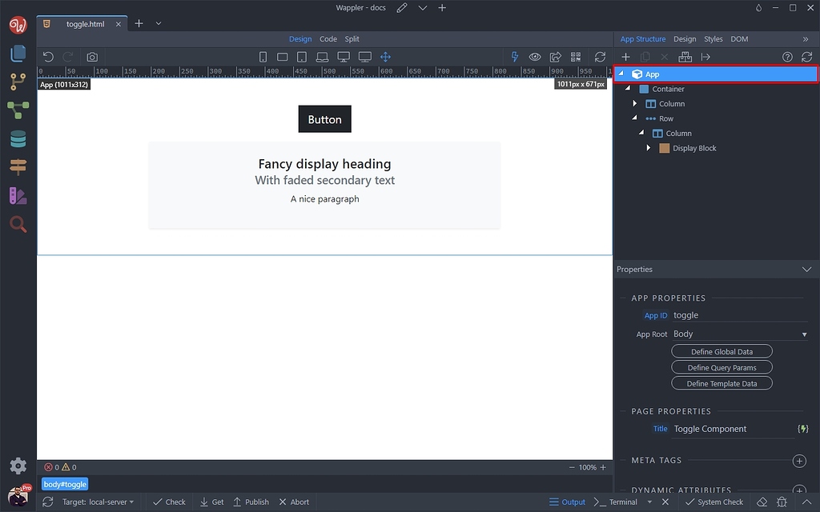Toggle preview with the eye icon
The height and width of the screenshot is (512, 820).
[x=534, y=57]
